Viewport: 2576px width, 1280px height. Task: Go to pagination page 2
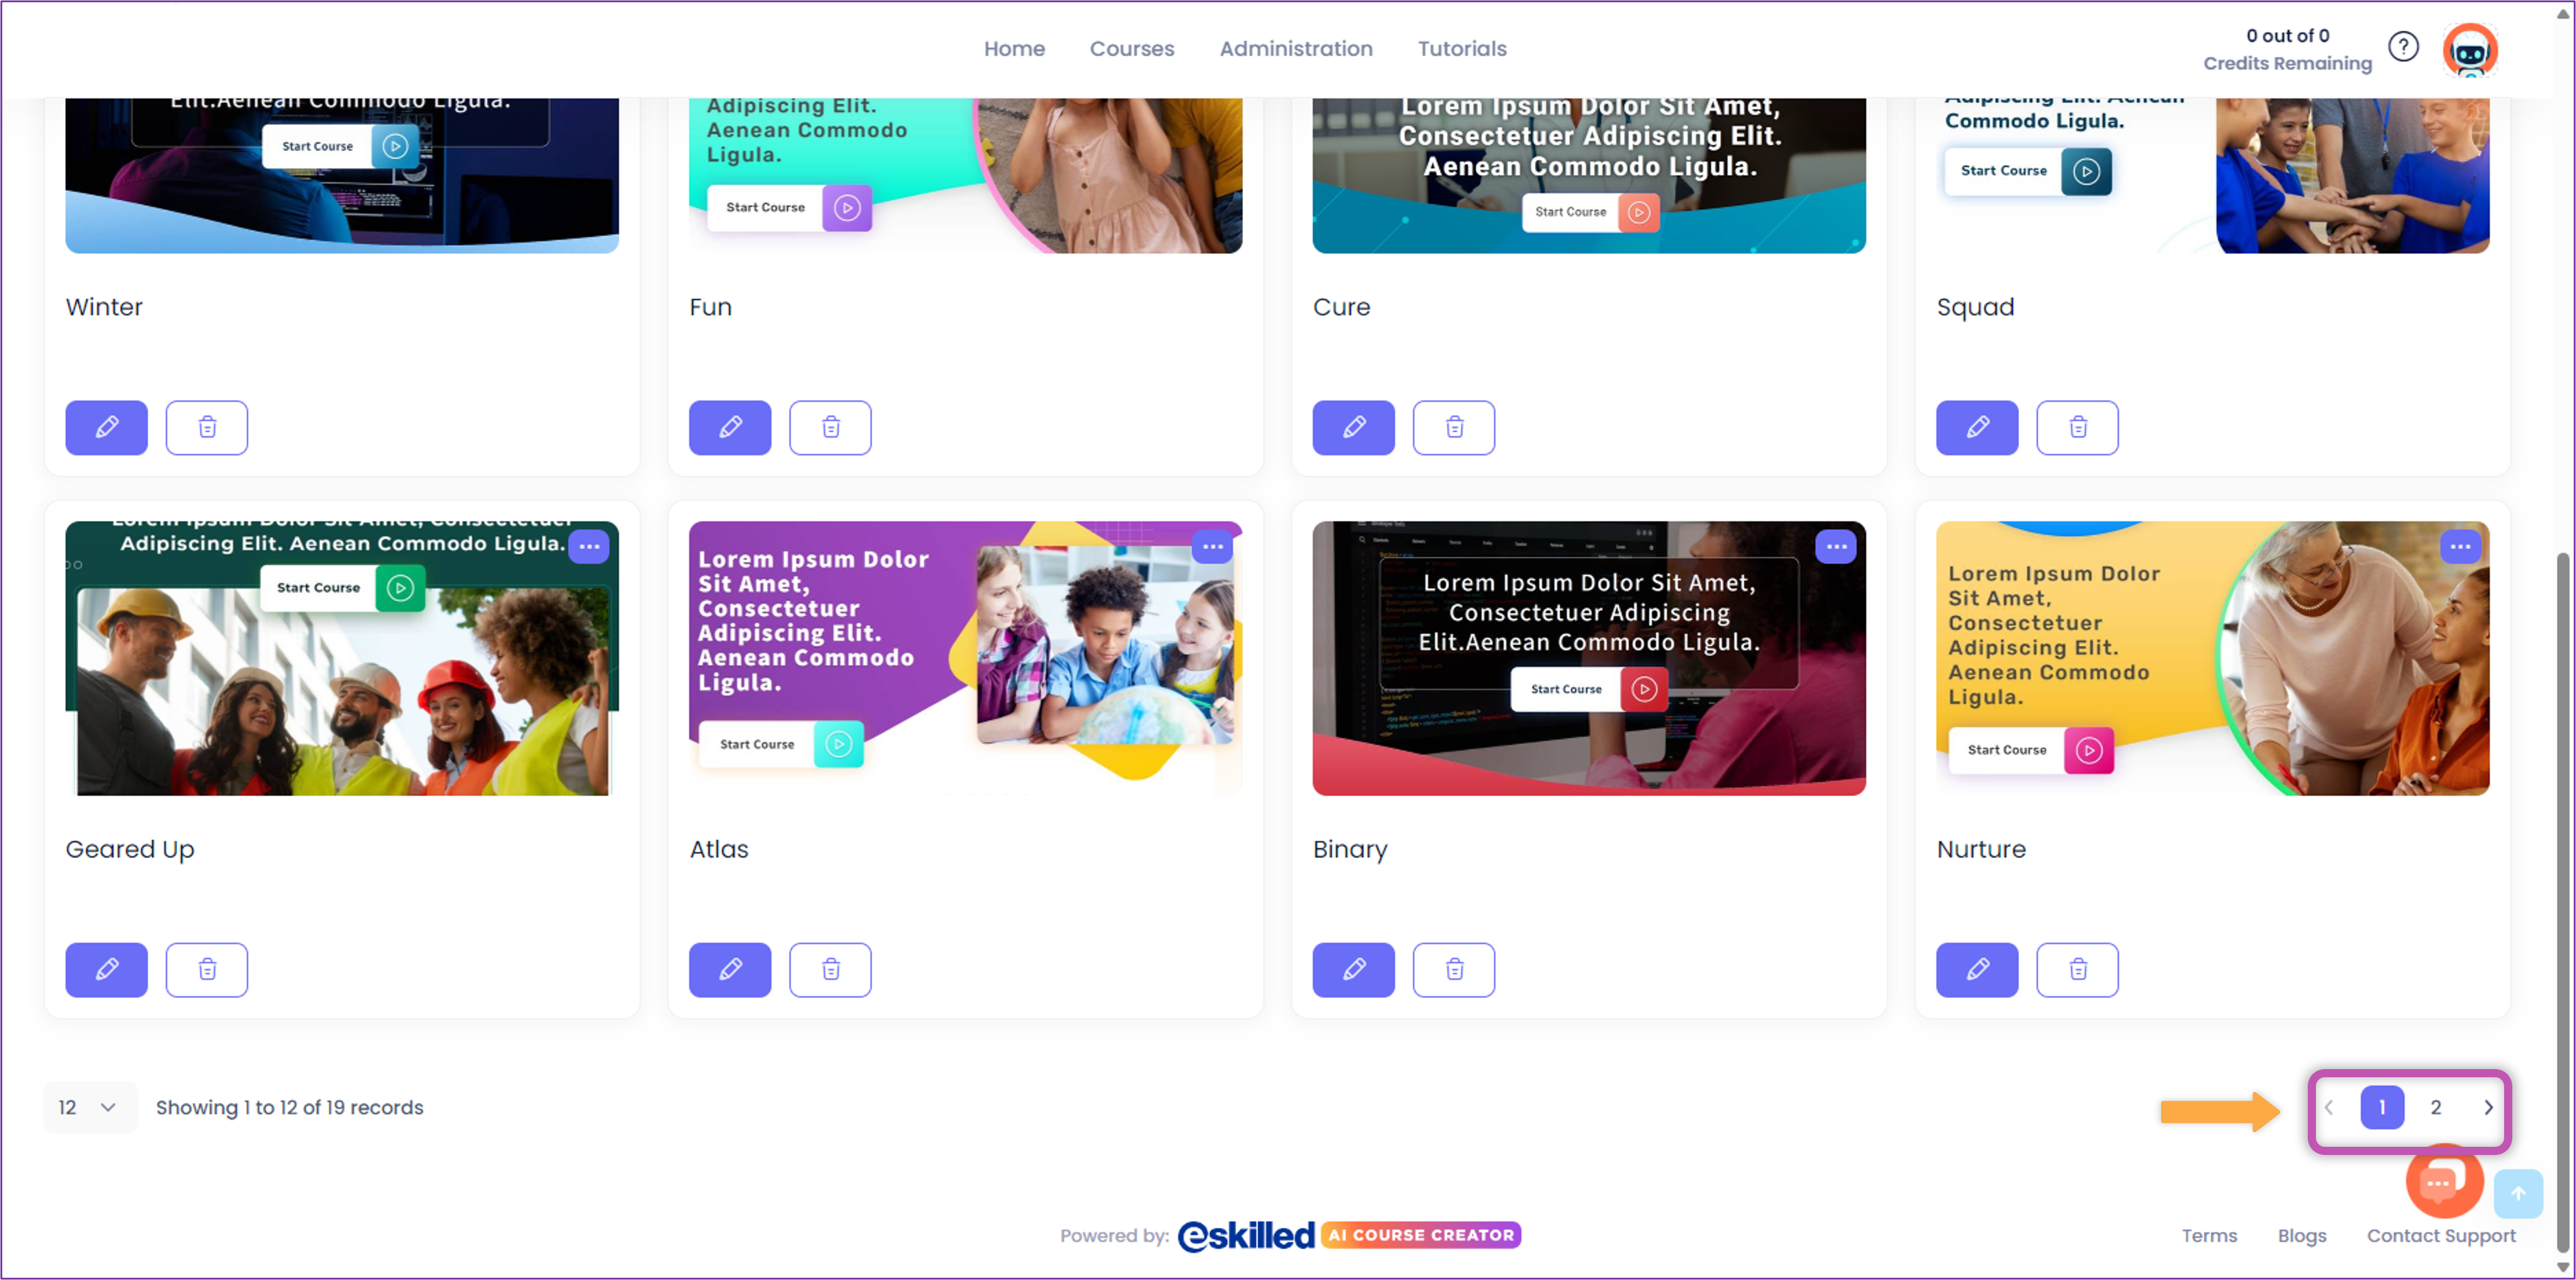[x=2436, y=1107]
